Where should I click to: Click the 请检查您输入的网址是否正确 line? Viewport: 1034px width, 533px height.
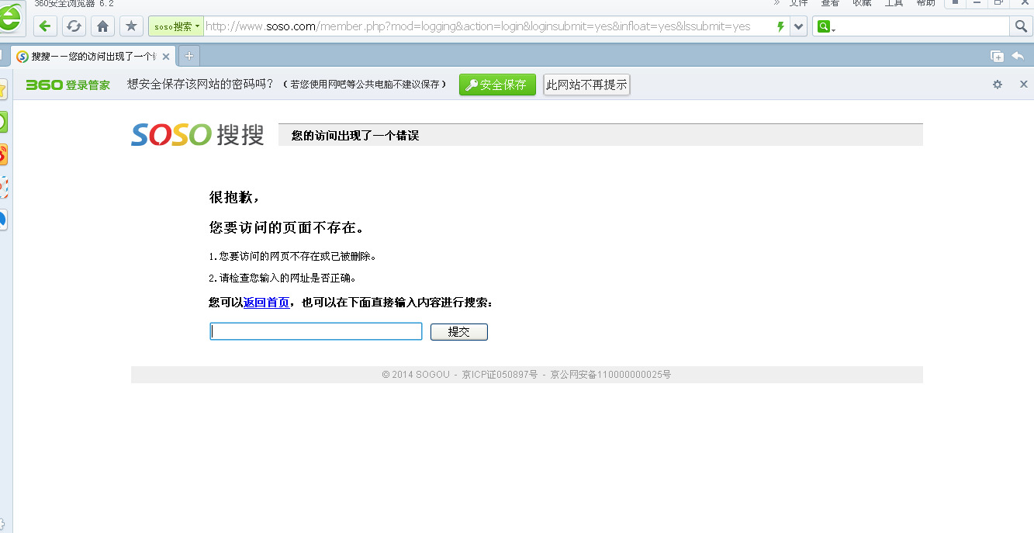pos(282,278)
